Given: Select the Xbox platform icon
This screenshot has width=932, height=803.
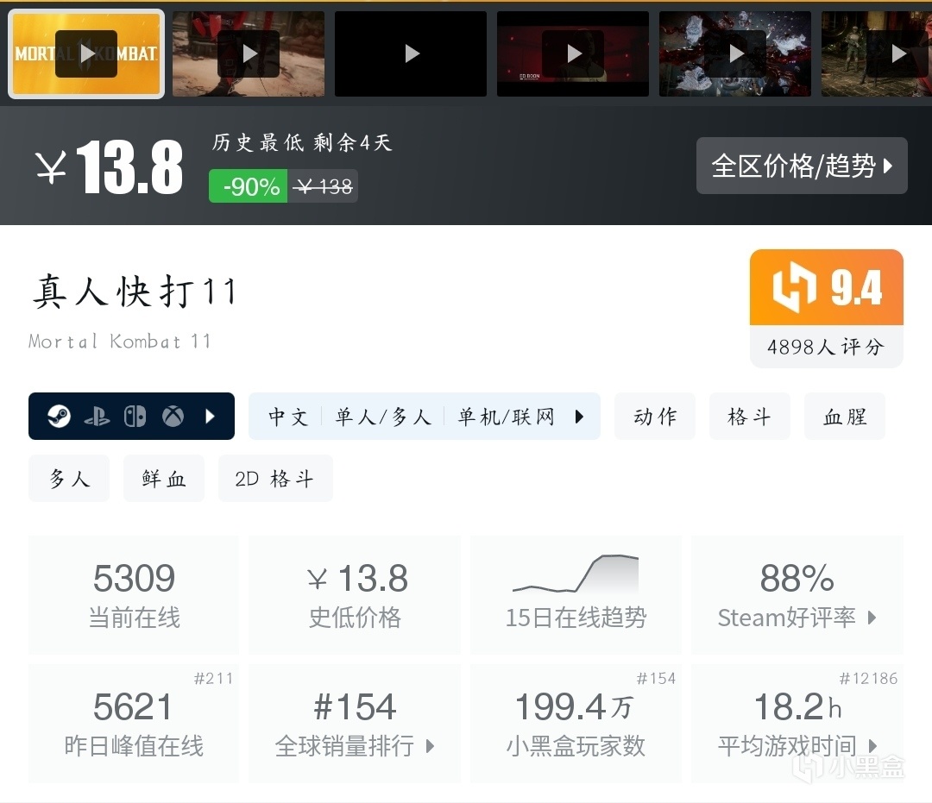Looking at the screenshot, I should pyautogui.click(x=173, y=417).
